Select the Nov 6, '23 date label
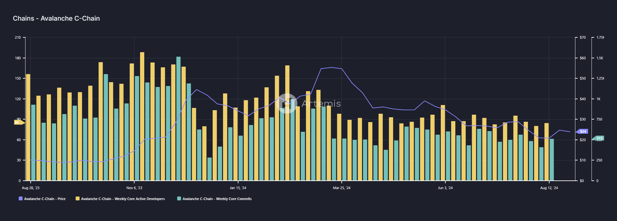This screenshot has height=221, width=617. coord(134,188)
